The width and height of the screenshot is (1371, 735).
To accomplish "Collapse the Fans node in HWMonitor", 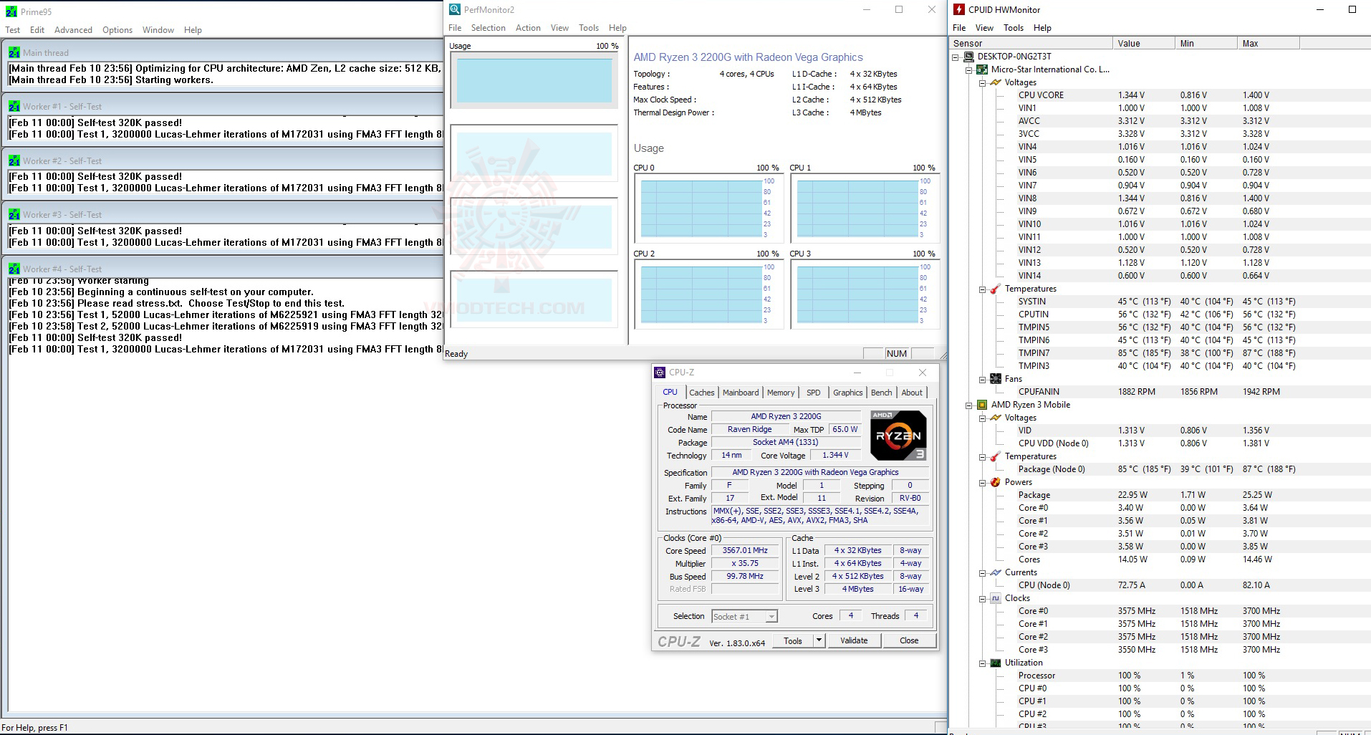I will click(983, 379).
